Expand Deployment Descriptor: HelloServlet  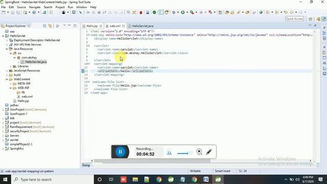click(7, 40)
